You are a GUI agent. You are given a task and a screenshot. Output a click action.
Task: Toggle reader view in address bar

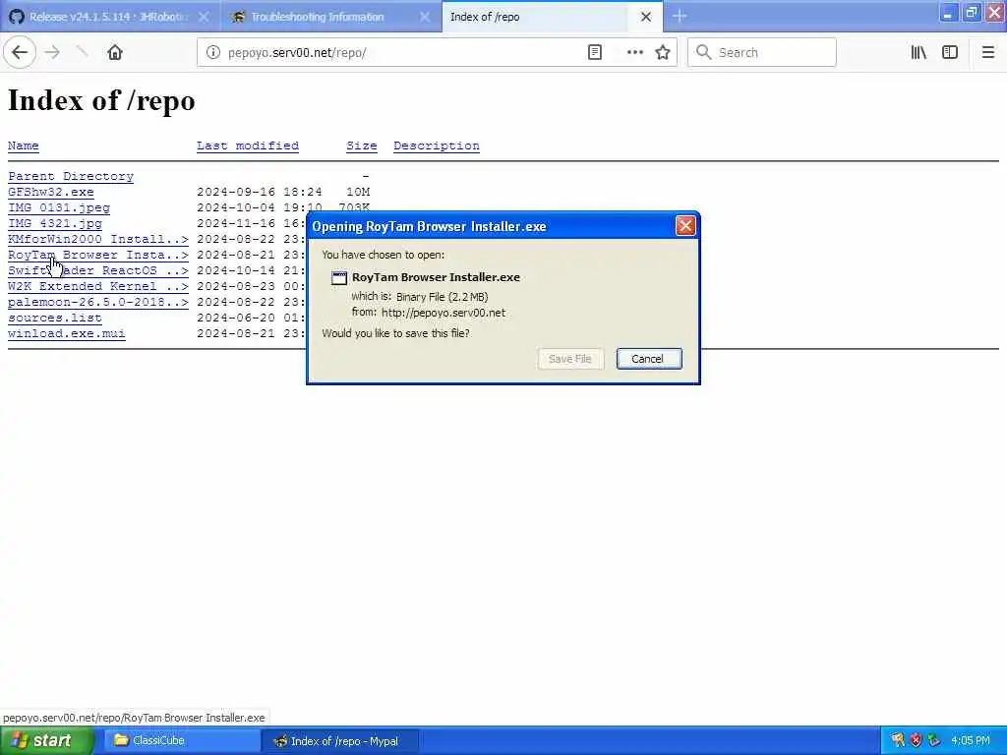(x=595, y=53)
